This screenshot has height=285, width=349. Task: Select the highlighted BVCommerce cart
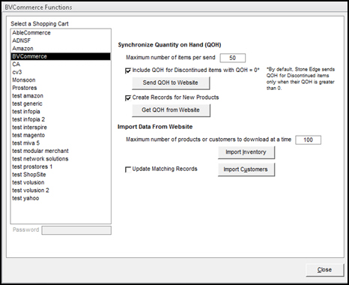coord(61,56)
